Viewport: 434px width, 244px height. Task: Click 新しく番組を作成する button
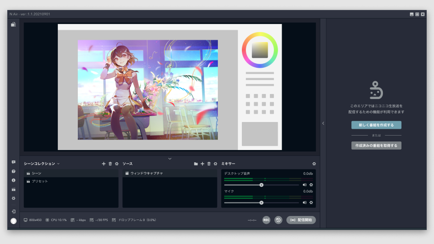376,125
